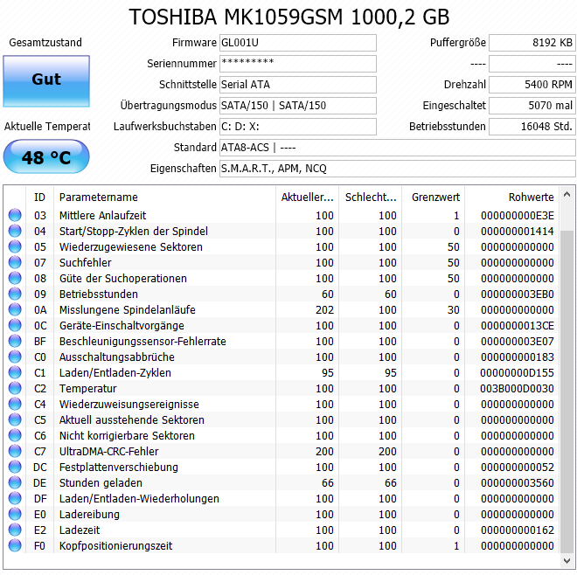
Task: Click raw value 003B000D0030
Action: click(x=517, y=389)
